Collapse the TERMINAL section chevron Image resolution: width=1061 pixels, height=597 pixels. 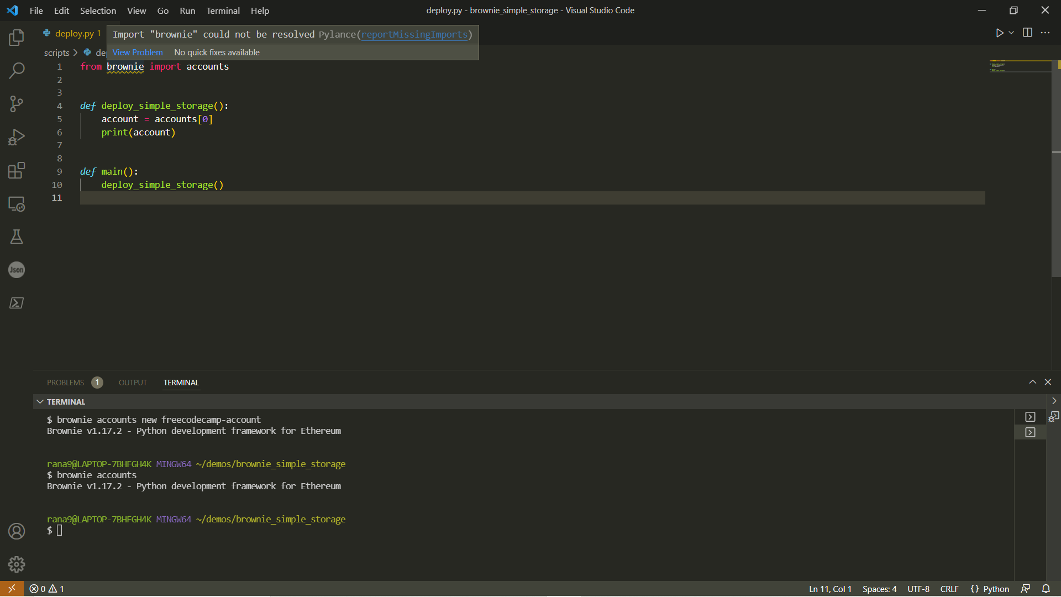pyautogui.click(x=40, y=401)
